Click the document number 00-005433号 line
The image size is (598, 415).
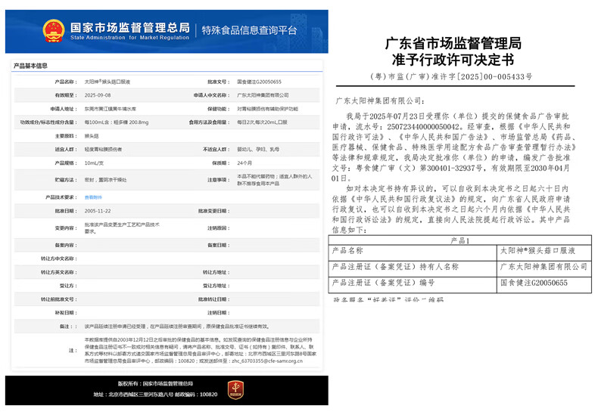(x=453, y=77)
